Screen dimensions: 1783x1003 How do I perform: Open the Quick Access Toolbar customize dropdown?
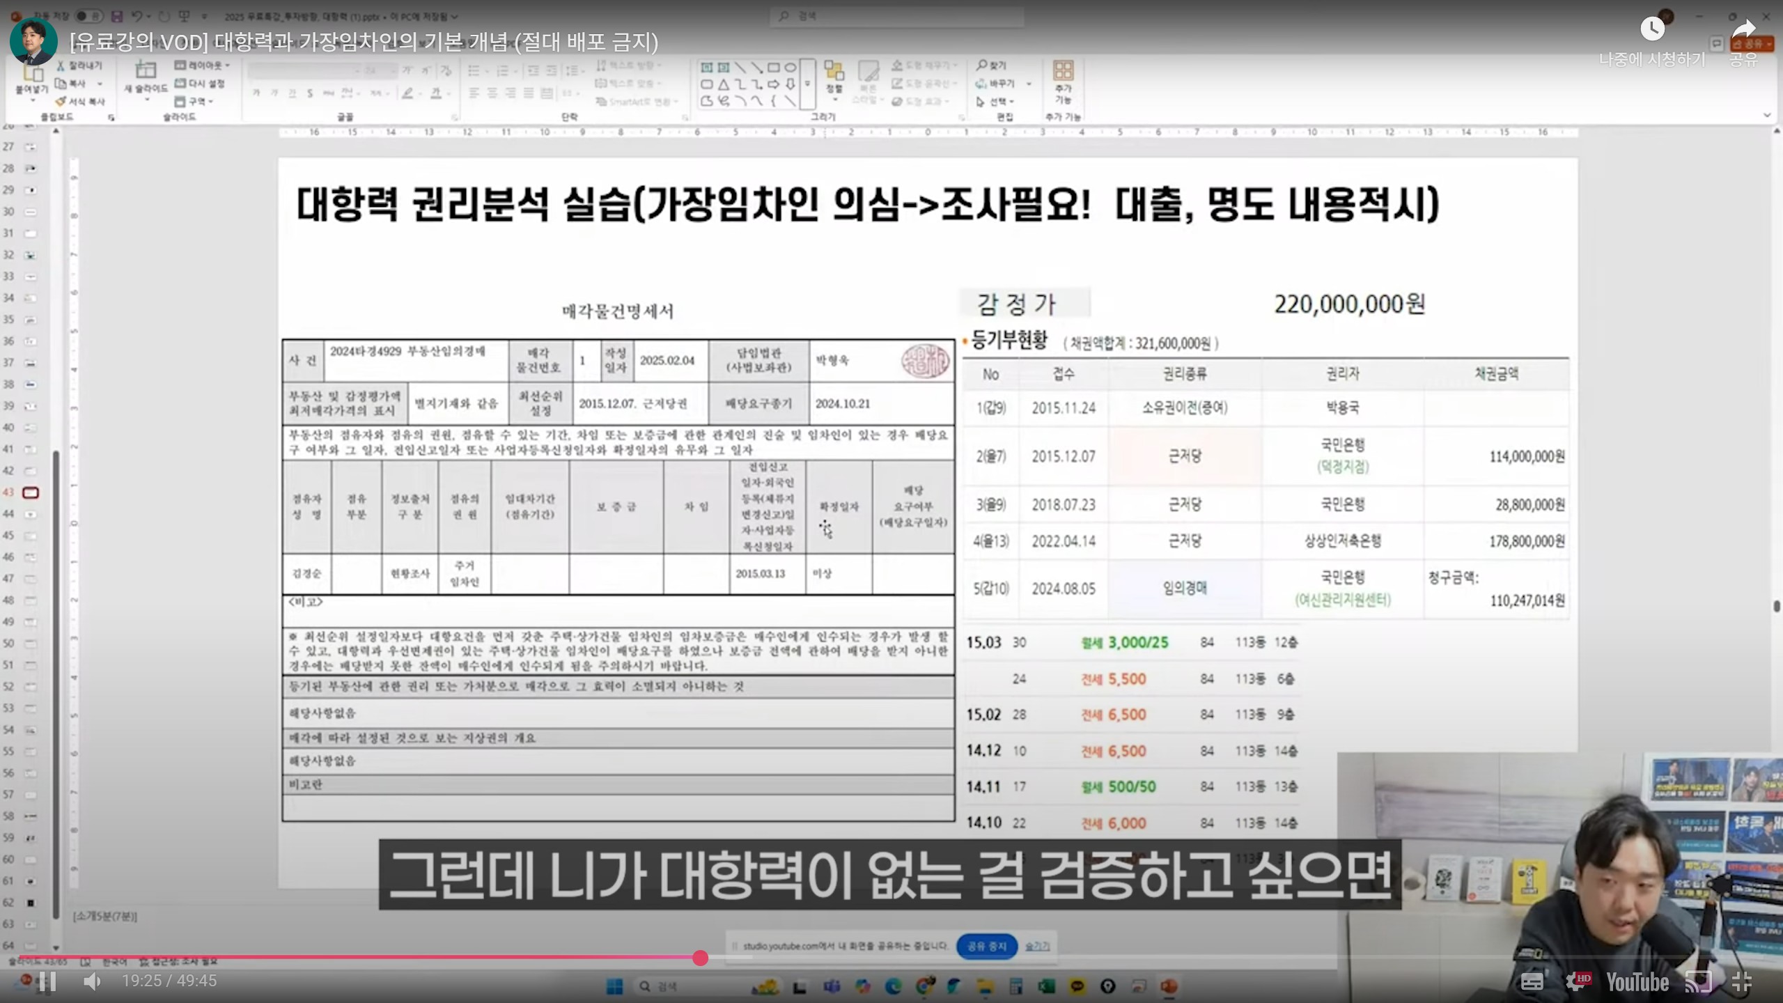tap(204, 15)
